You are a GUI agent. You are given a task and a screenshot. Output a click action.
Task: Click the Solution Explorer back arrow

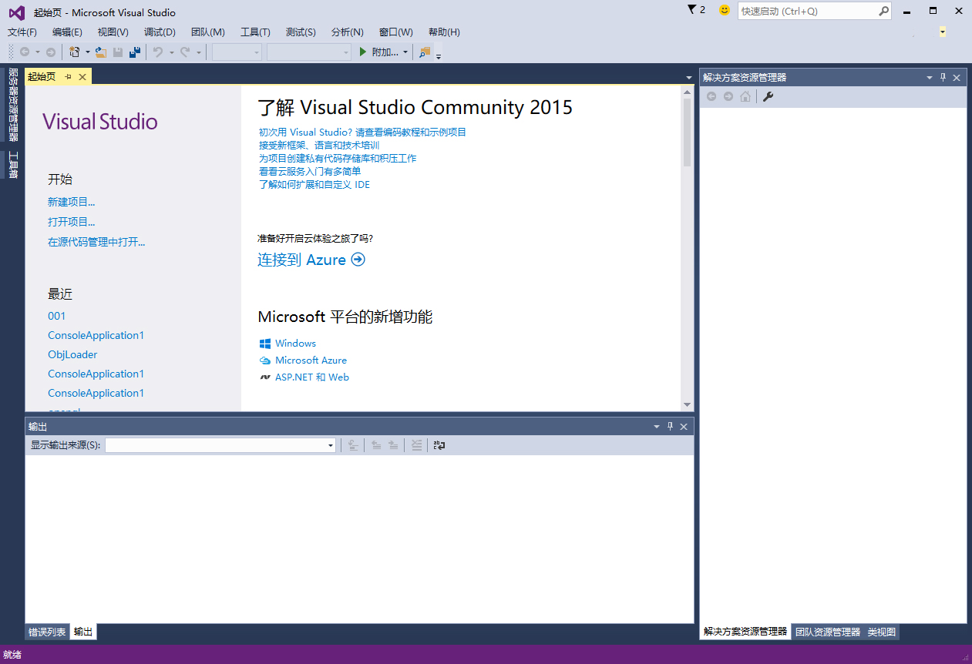tap(711, 96)
